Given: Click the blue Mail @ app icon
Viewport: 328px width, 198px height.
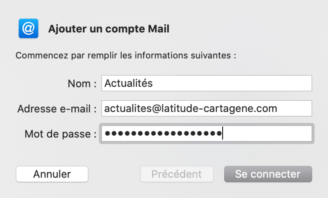Looking at the screenshot, I should [x=28, y=29].
